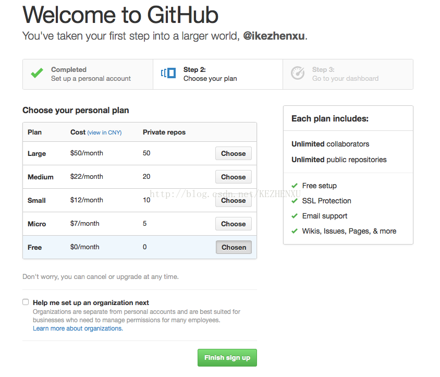This screenshot has height=377, width=440.
Task: Click the SSL Protection checkmark icon
Action: tap(295, 201)
